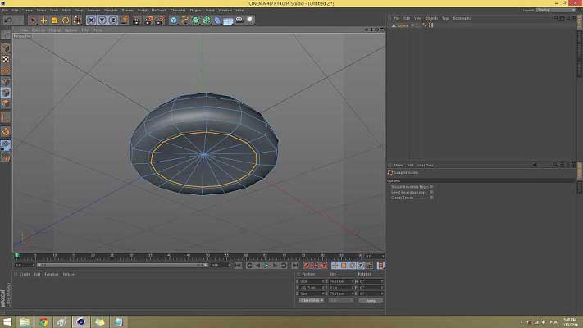Open the Object (Rel) coordinate mode dropdown

click(311, 301)
